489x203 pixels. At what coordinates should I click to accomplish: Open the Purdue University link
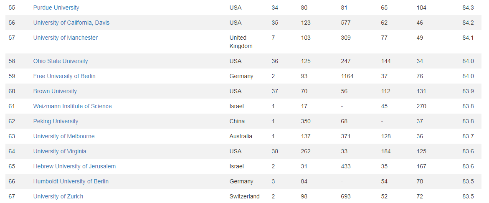[x=56, y=8]
